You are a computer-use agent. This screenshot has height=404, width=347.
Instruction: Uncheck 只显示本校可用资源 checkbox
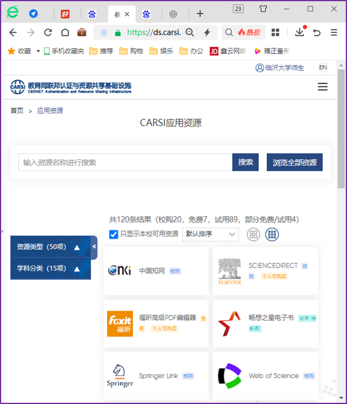[114, 235]
